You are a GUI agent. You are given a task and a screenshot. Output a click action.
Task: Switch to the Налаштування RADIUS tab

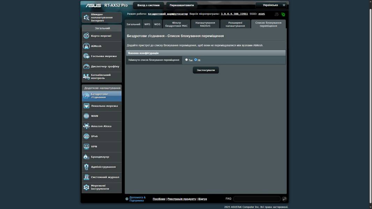(x=205, y=24)
